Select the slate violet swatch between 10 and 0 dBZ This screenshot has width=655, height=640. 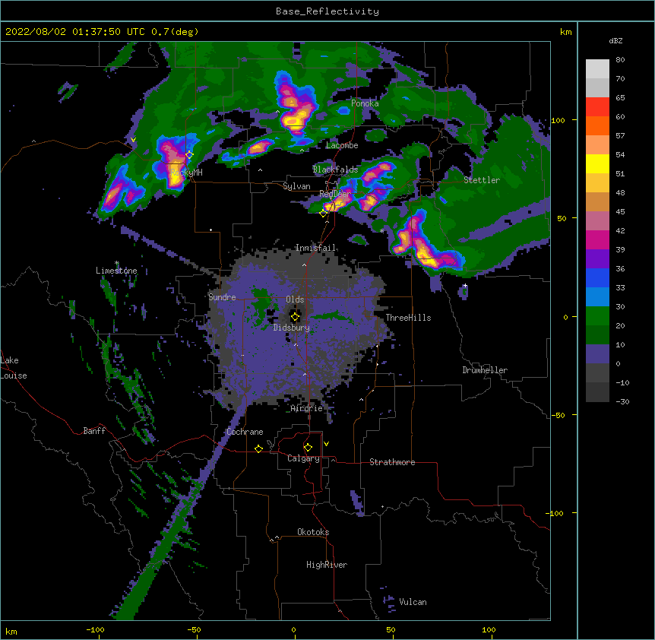[x=597, y=354]
